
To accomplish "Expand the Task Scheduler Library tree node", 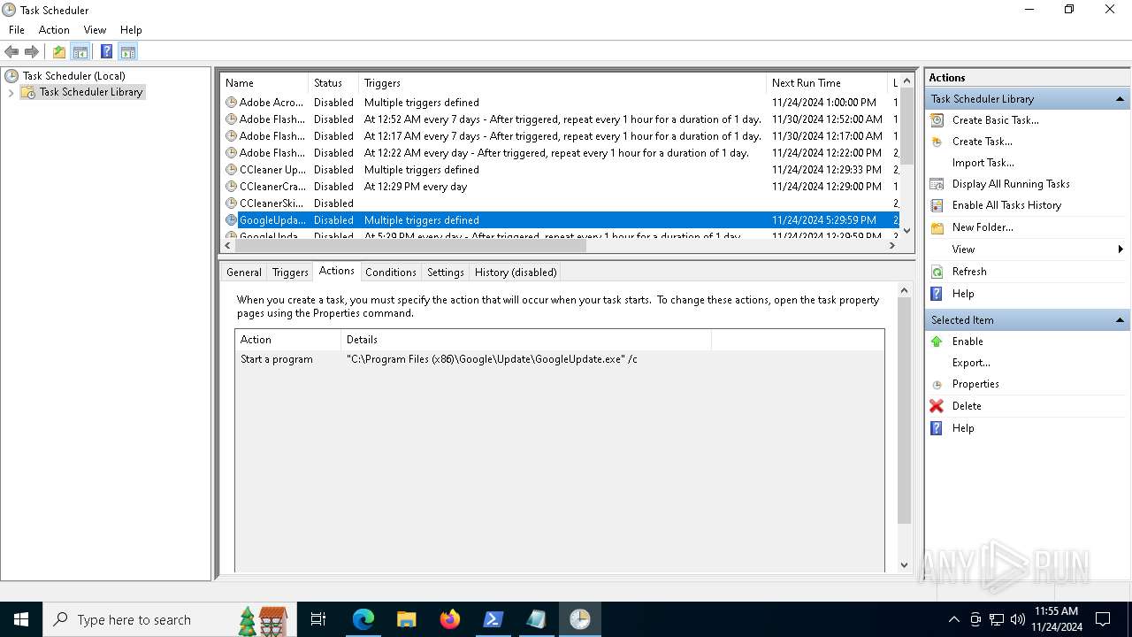I will coord(11,92).
